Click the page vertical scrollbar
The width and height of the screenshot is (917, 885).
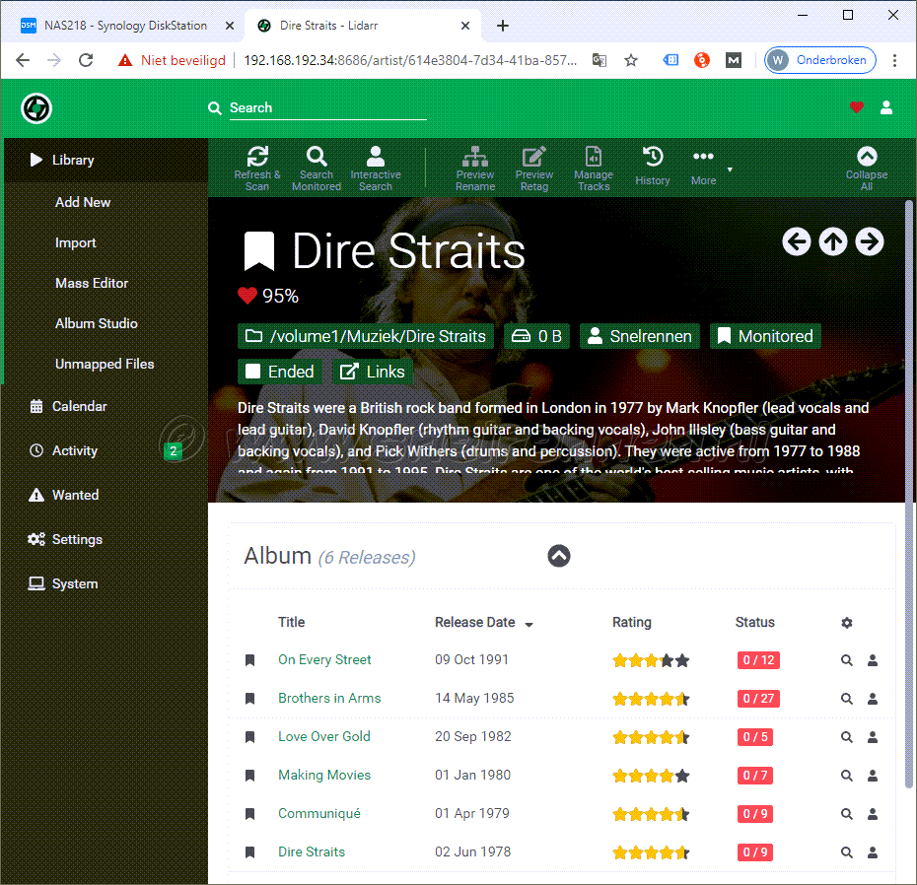(x=909, y=495)
